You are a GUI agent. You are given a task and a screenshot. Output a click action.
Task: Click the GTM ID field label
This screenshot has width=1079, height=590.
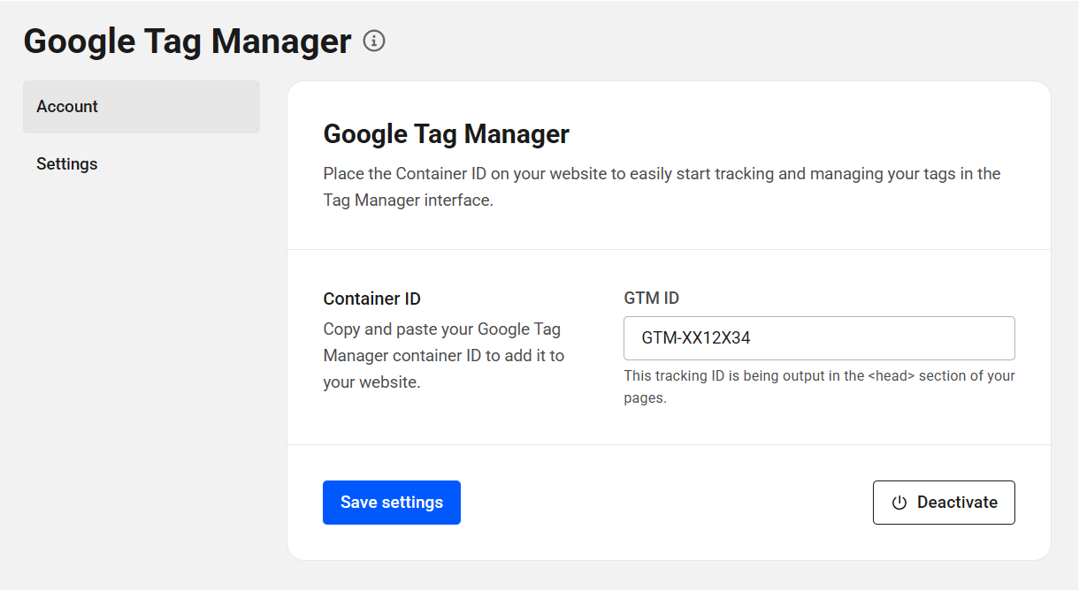point(651,299)
